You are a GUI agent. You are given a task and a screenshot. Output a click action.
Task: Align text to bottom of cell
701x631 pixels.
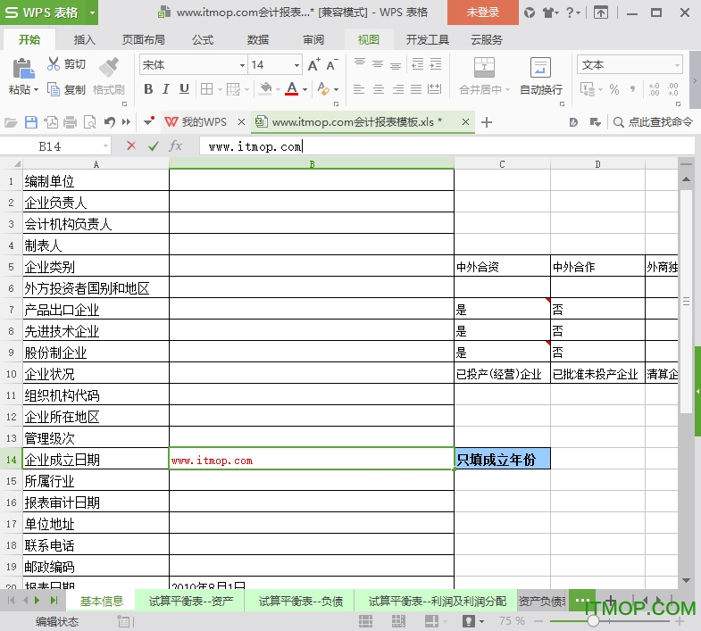396,64
